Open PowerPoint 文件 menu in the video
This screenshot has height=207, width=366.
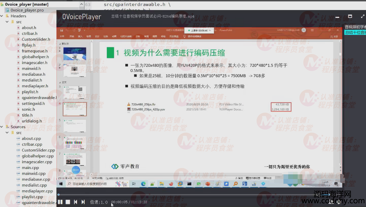[x=62, y=36]
